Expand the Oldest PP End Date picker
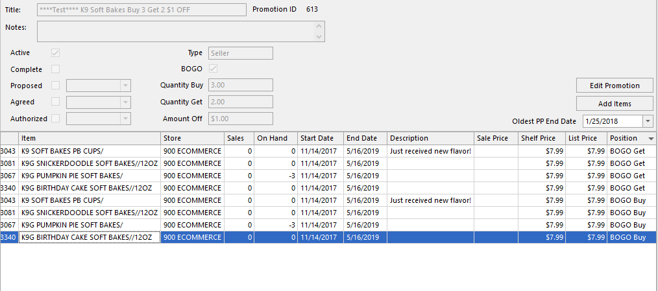The image size is (658, 291). pos(648,121)
